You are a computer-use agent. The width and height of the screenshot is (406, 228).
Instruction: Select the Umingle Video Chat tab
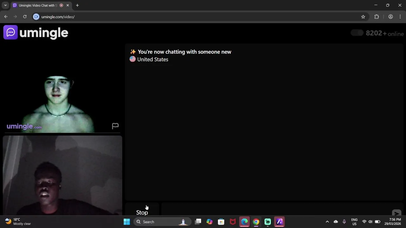point(37,5)
